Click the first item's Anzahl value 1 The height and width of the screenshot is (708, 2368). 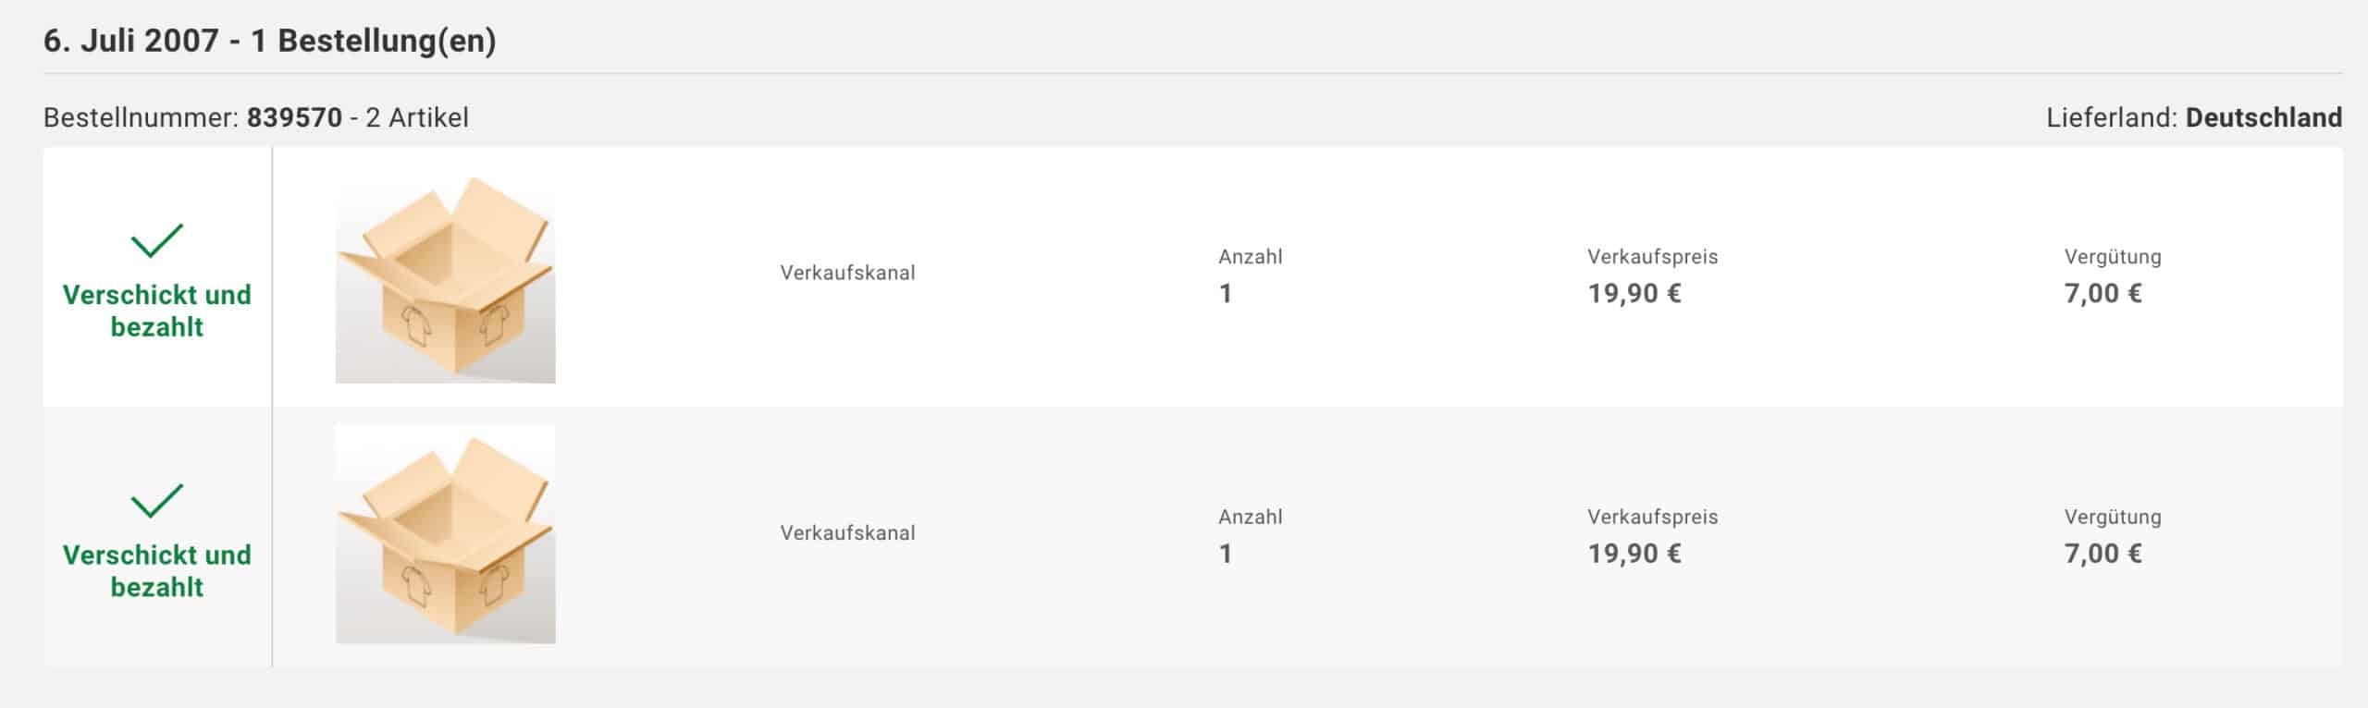click(1226, 294)
